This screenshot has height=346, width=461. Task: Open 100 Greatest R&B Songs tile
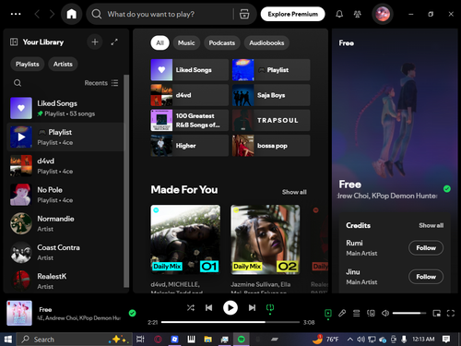190,120
